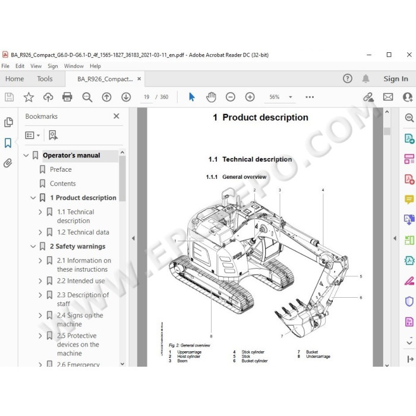This screenshot has width=416, height=416.
Task: Open page thumbnails panel icon
Action: (x=8, y=122)
